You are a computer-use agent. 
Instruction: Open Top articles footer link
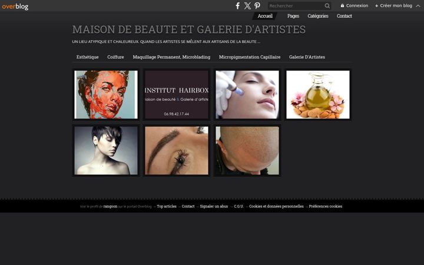[x=167, y=206]
